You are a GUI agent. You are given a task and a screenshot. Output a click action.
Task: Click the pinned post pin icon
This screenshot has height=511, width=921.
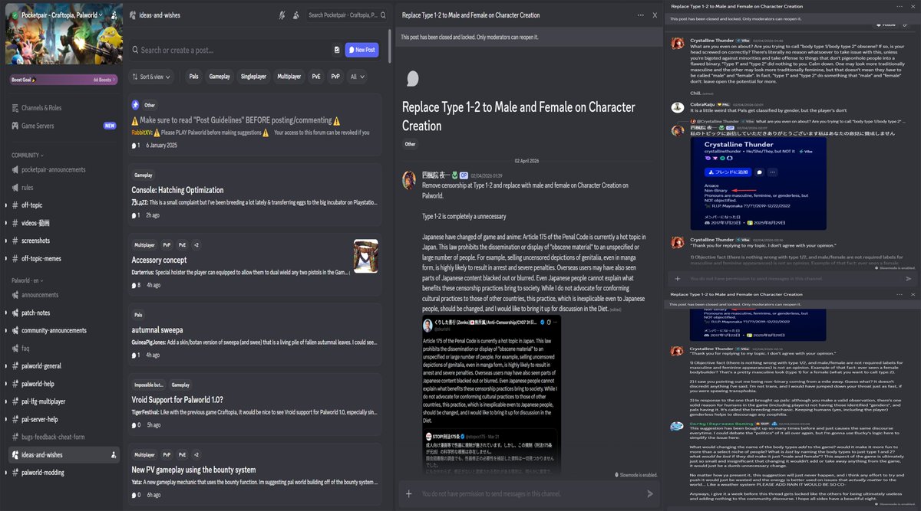pyautogui.click(x=135, y=105)
